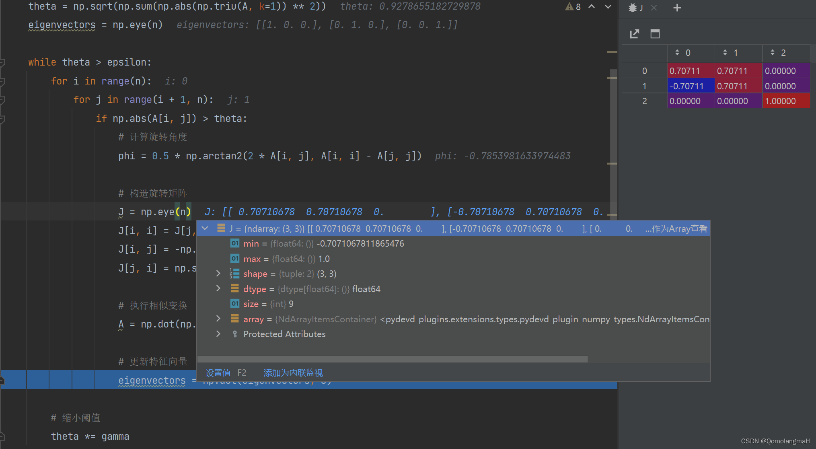Sort by column 1 header
The width and height of the screenshot is (816, 449).
coord(738,53)
